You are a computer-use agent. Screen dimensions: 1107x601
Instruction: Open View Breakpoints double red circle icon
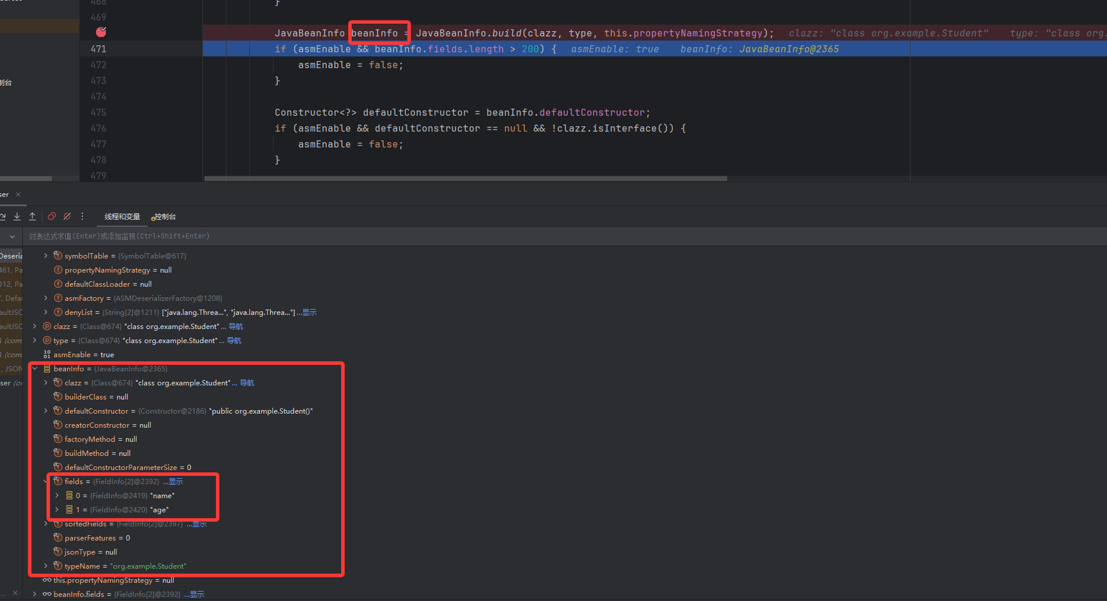coord(52,217)
